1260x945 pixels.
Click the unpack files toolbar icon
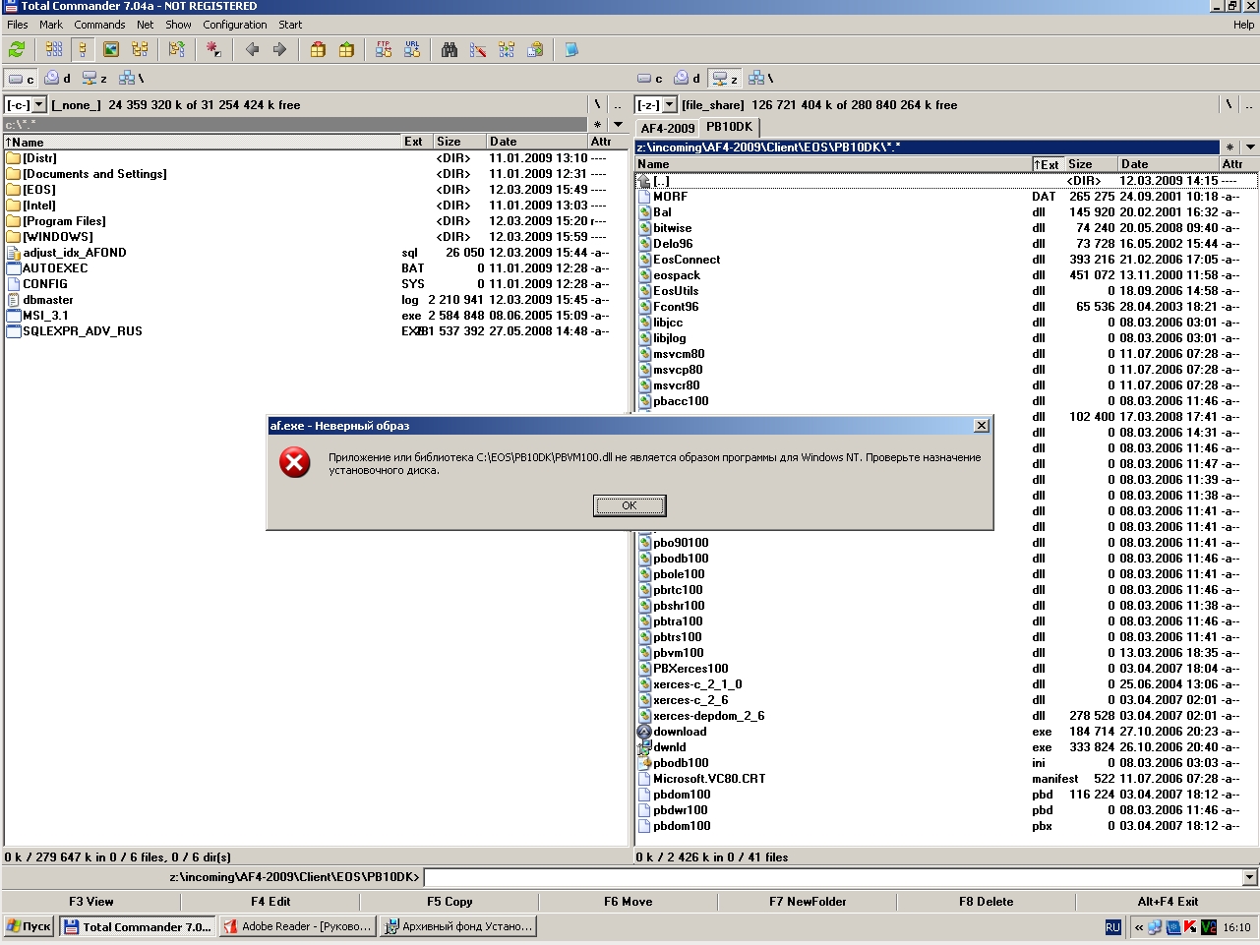click(346, 49)
